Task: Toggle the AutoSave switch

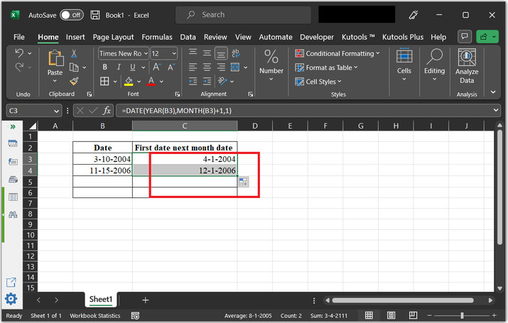Action: coord(71,15)
